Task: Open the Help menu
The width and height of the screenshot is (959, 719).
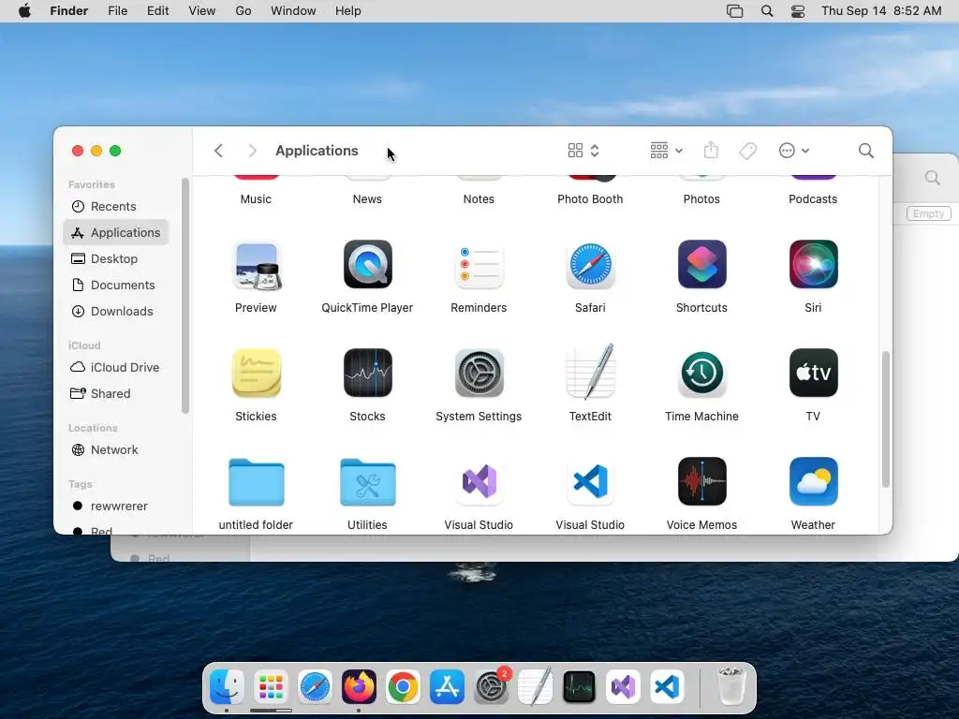Action: click(x=348, y=11)
